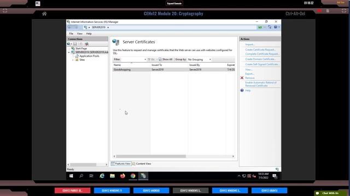The width and height of the screenshot is (350, 196).
Task: Open Task View on taskbar
Action: [x=91, y=176]
